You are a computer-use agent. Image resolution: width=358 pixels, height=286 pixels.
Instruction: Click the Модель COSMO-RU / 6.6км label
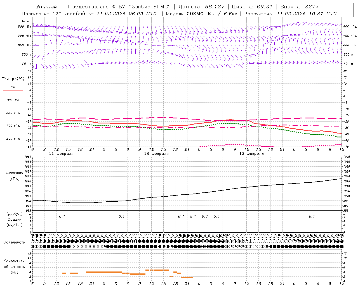(201, 14)
